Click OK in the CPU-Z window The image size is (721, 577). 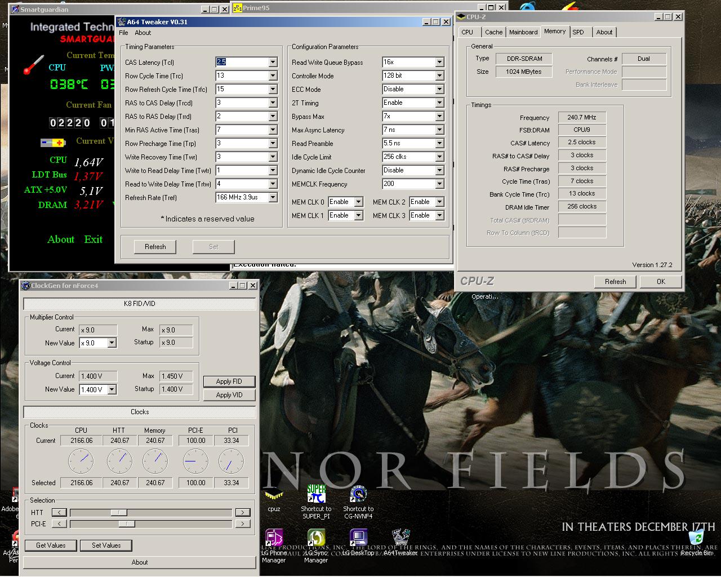[661, 281]
